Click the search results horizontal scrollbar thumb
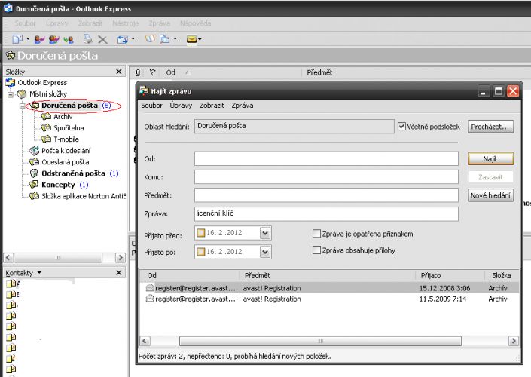 click(x=320, y=341)
